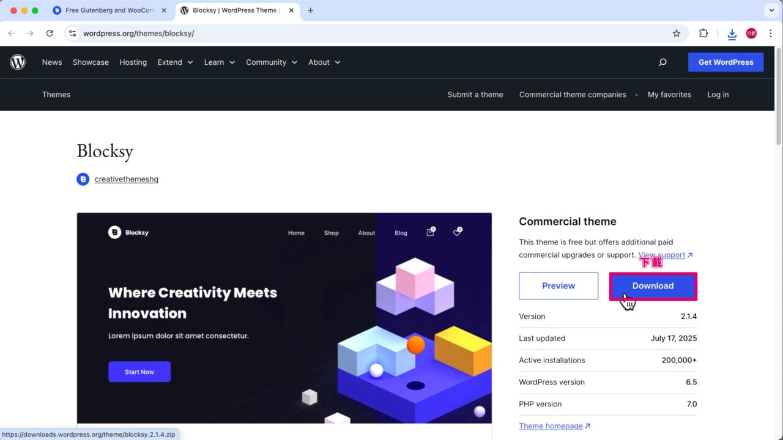Screen dimensions: 783x440
Task: Click the address bar URL field
Action: [367, 34]
